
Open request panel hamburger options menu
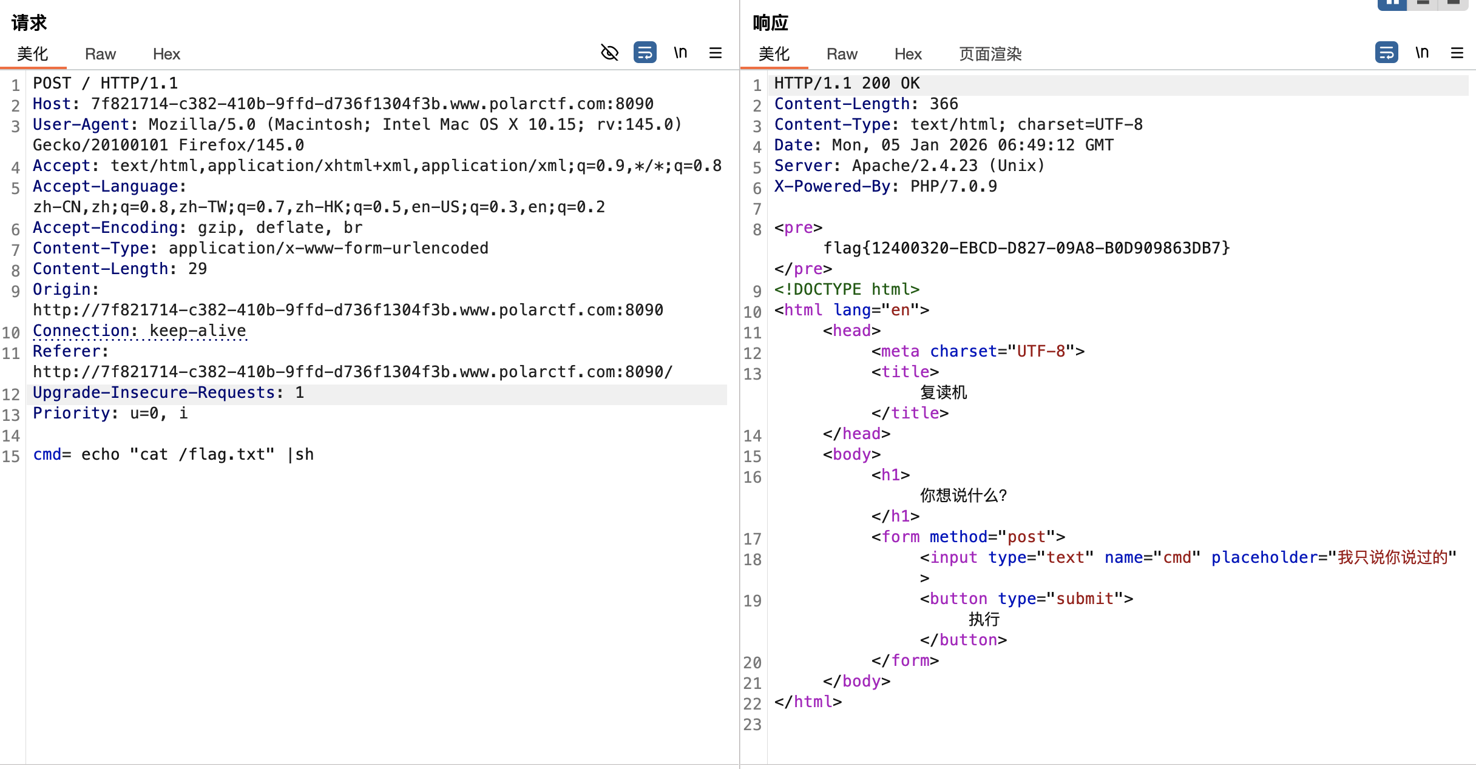pos(716,53)
